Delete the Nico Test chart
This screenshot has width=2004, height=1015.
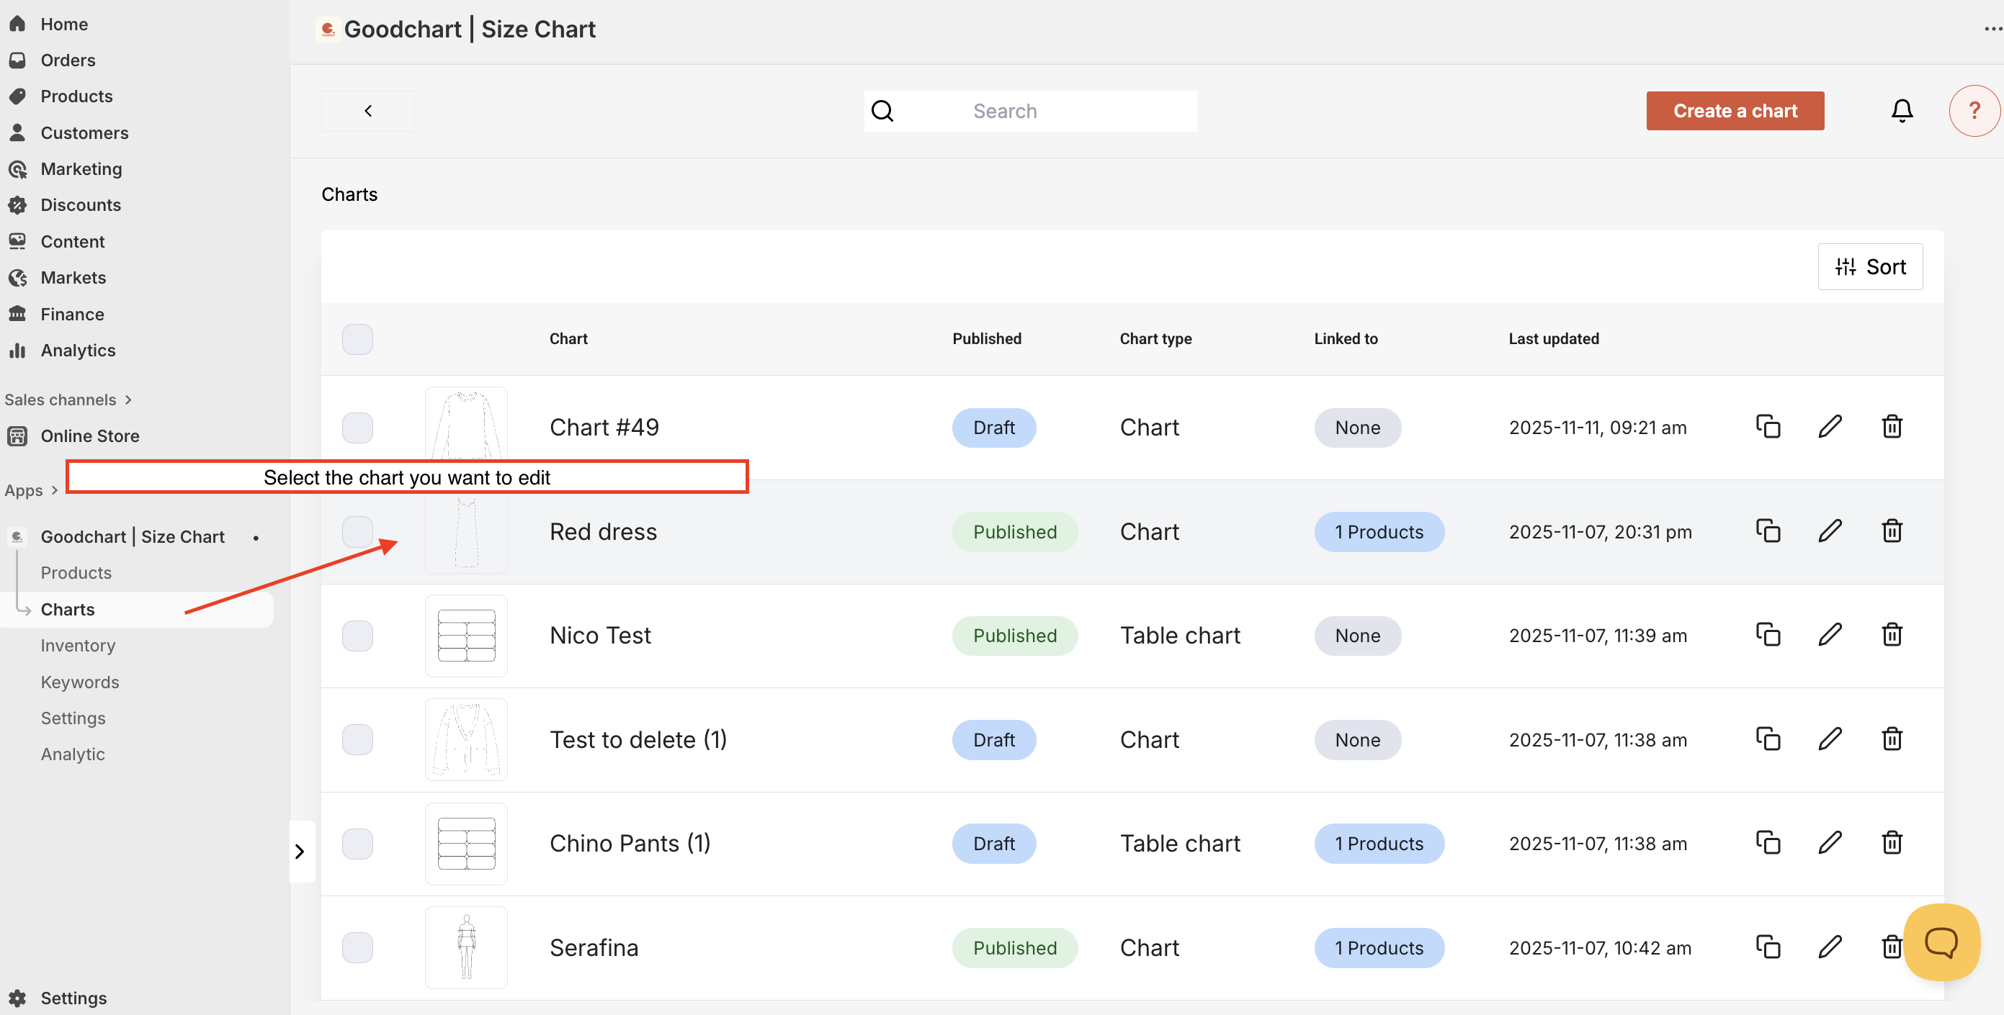[1891, 635]
